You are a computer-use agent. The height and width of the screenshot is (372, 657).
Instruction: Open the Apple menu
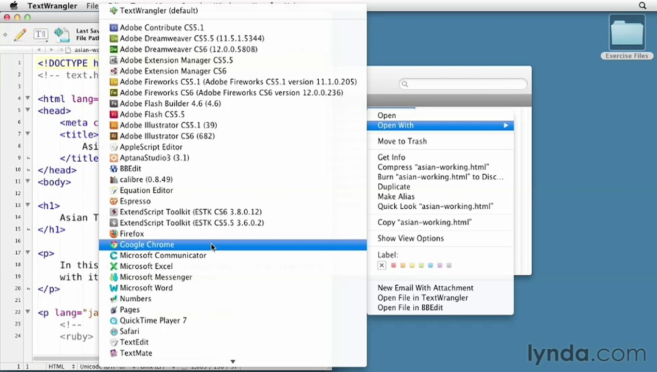(x=13, y=6)
